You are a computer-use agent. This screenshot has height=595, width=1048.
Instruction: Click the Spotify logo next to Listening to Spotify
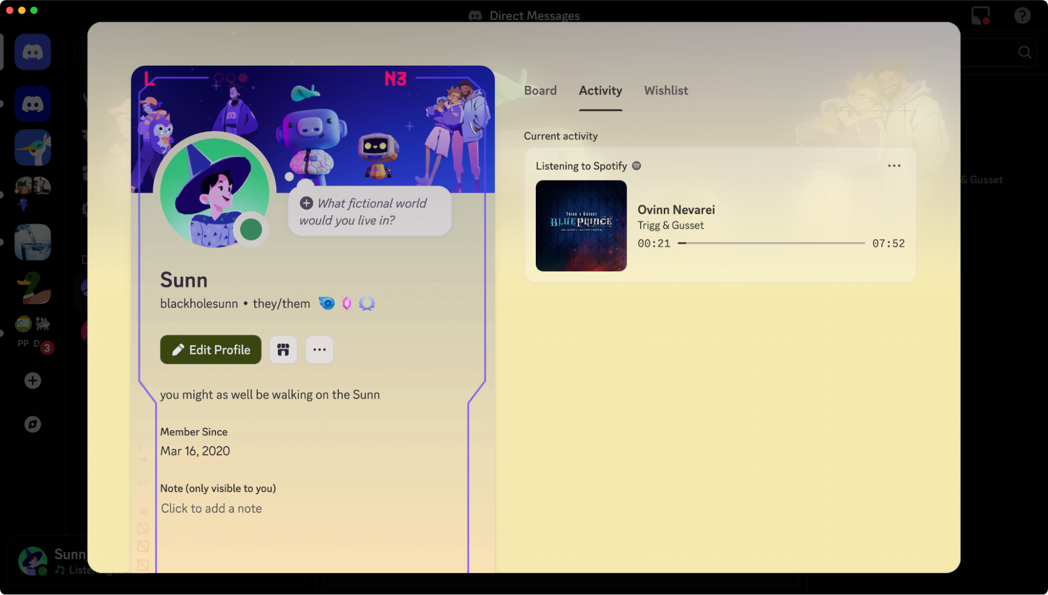pyautogui.click(x=636, y=165)
